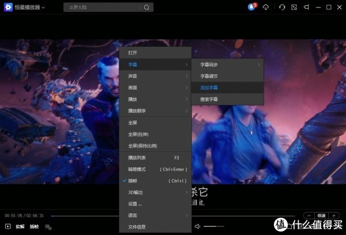Expand the 字幕同步 submenu arrow
Screen dimensions: 346x235
(x=259, y=65)
